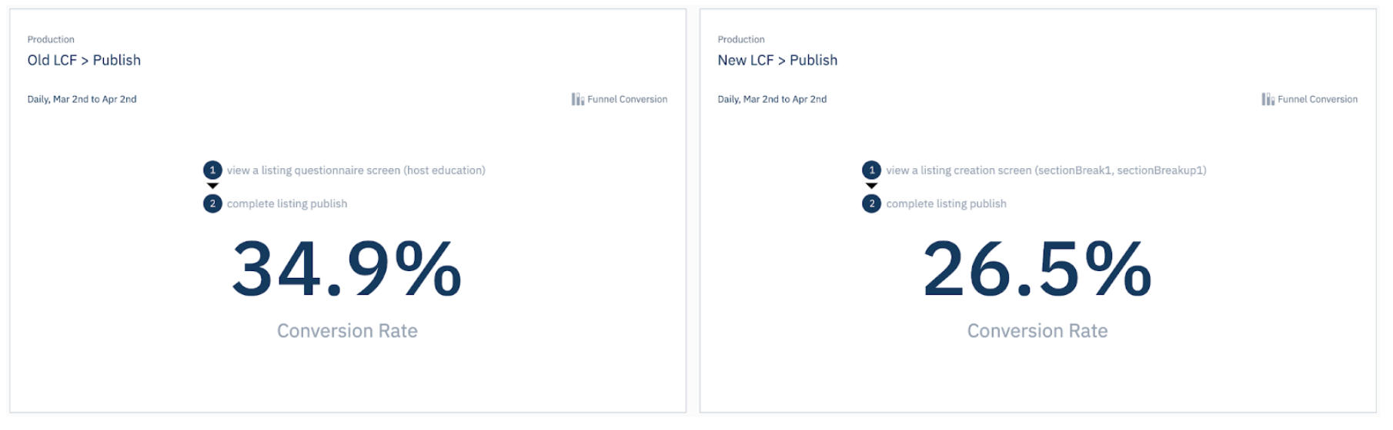Image resolution: width=1393 pixels, height=430 pixels.
Task: Click Production label on the right card
Action: pos(741,39)
